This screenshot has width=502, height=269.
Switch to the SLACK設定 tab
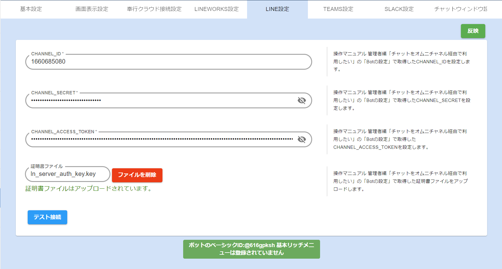click(399, 9)
